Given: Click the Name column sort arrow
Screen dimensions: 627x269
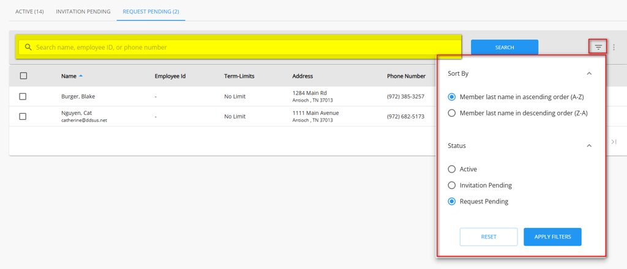Looking at the screenshot, I should tap(81, 76).
